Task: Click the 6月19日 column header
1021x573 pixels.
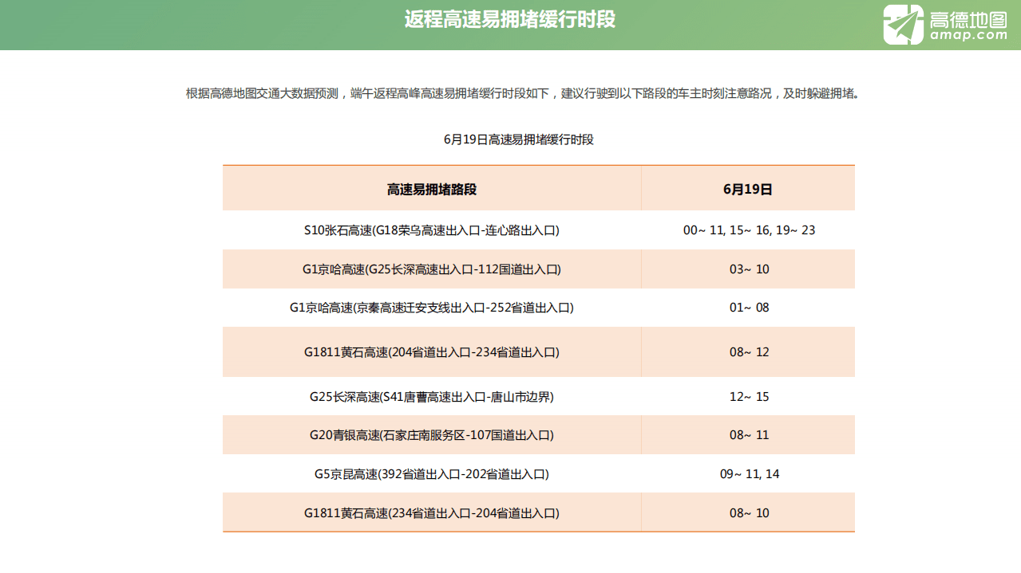Action: coord(748,187)
